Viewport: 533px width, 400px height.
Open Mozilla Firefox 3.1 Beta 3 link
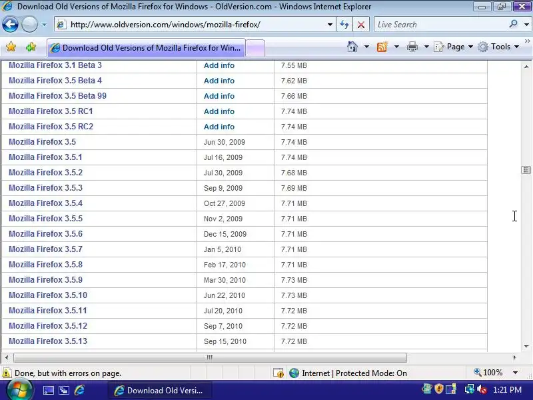click(x=55, y=65)
